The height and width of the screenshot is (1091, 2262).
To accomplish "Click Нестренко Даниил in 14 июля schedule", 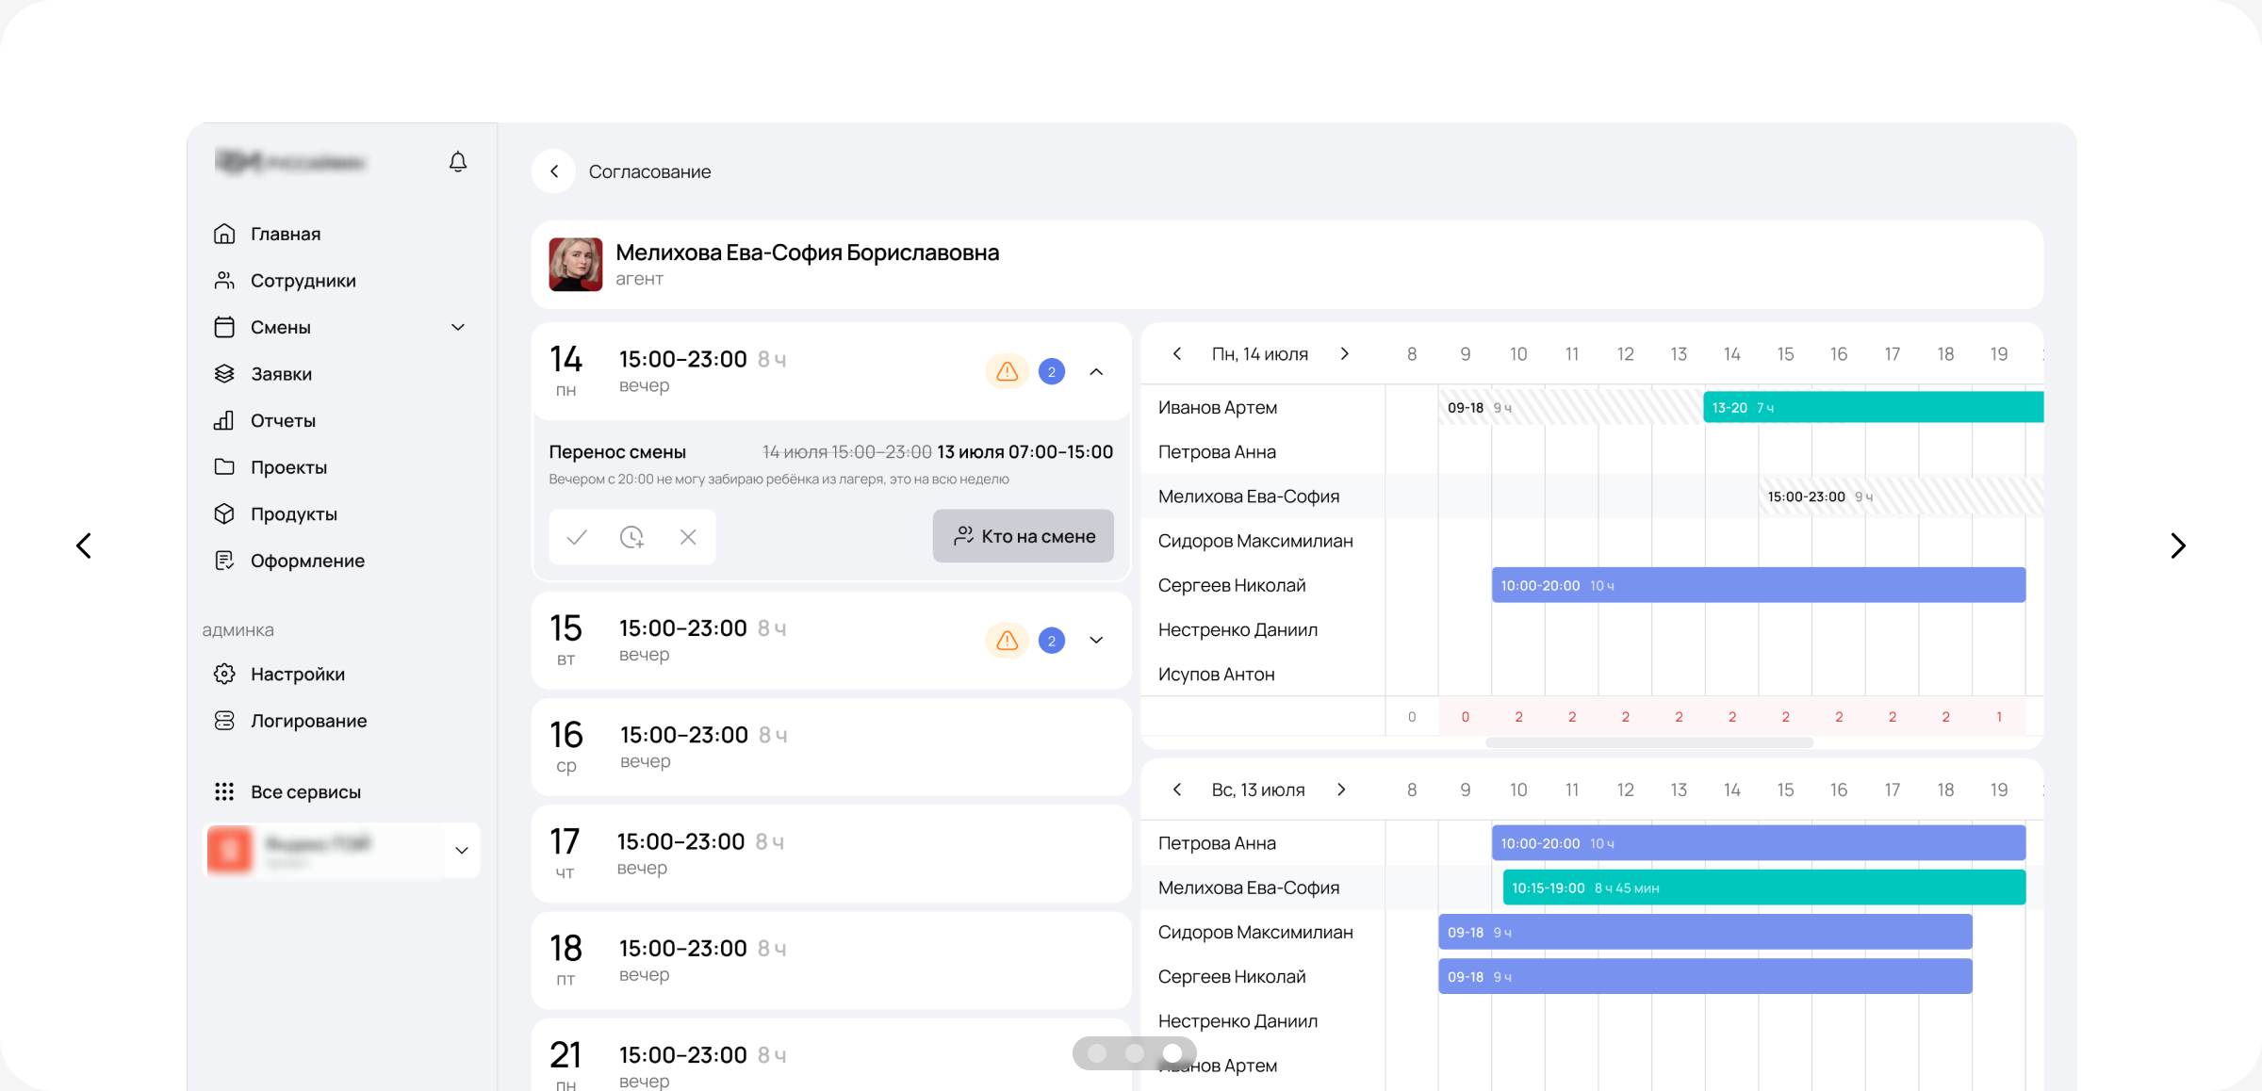I will pos(1238,629).
